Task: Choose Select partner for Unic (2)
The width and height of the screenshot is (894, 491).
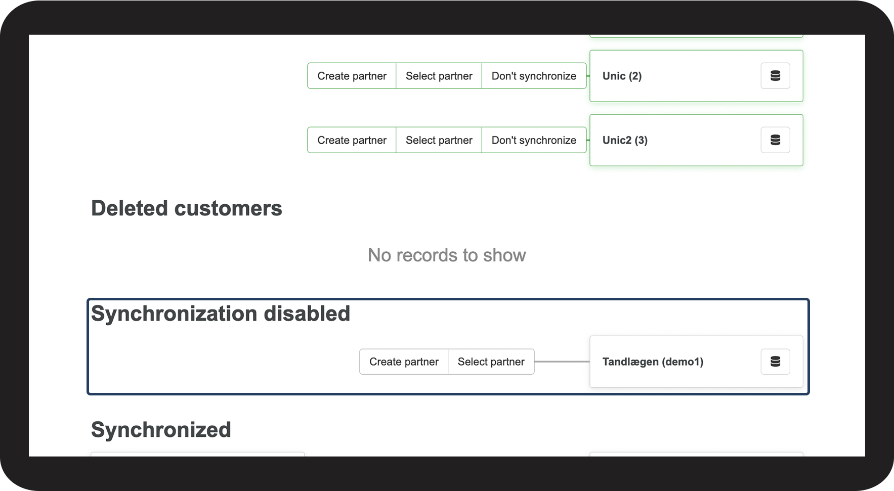Action: [439, 76]
